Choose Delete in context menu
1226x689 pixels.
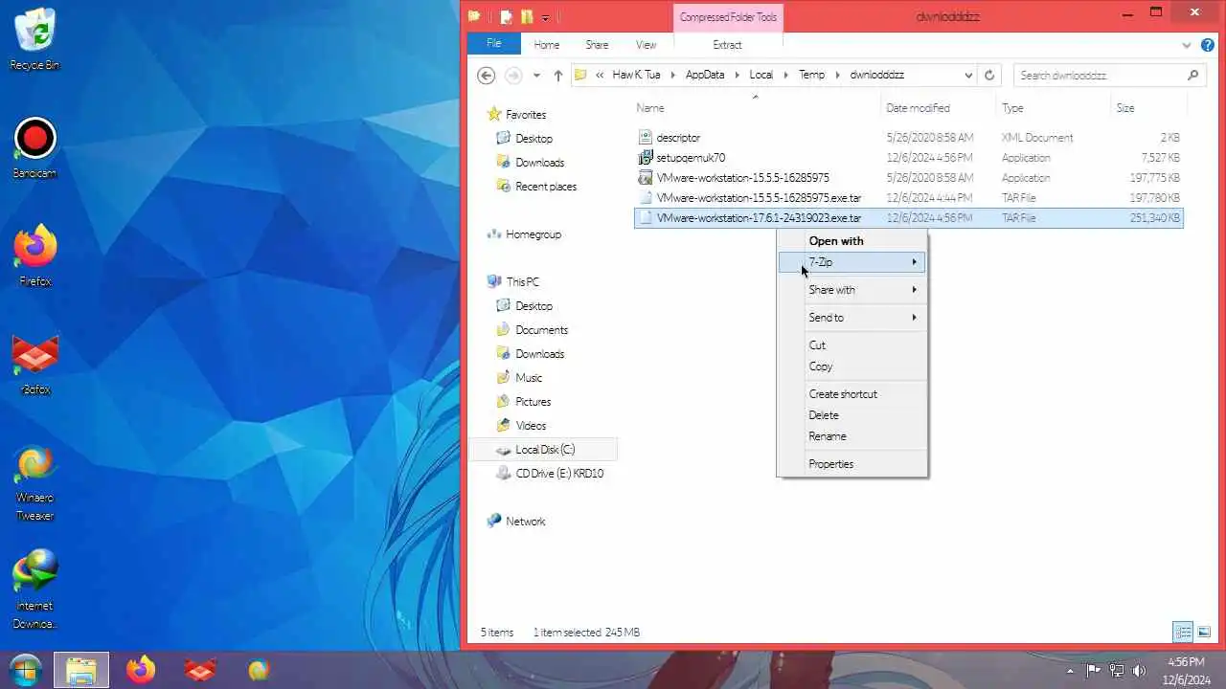[x=851, y=415]
